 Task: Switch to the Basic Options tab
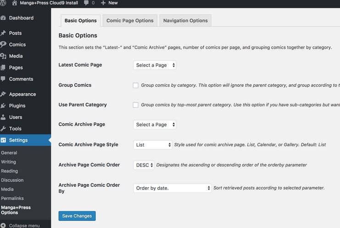point(81,21)
